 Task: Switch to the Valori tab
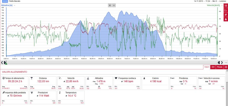207,67
